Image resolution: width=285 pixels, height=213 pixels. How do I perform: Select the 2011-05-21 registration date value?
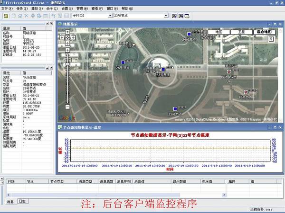click(31, 96)
